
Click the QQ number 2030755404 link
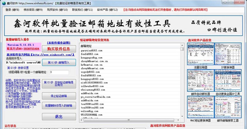point(31,49)
